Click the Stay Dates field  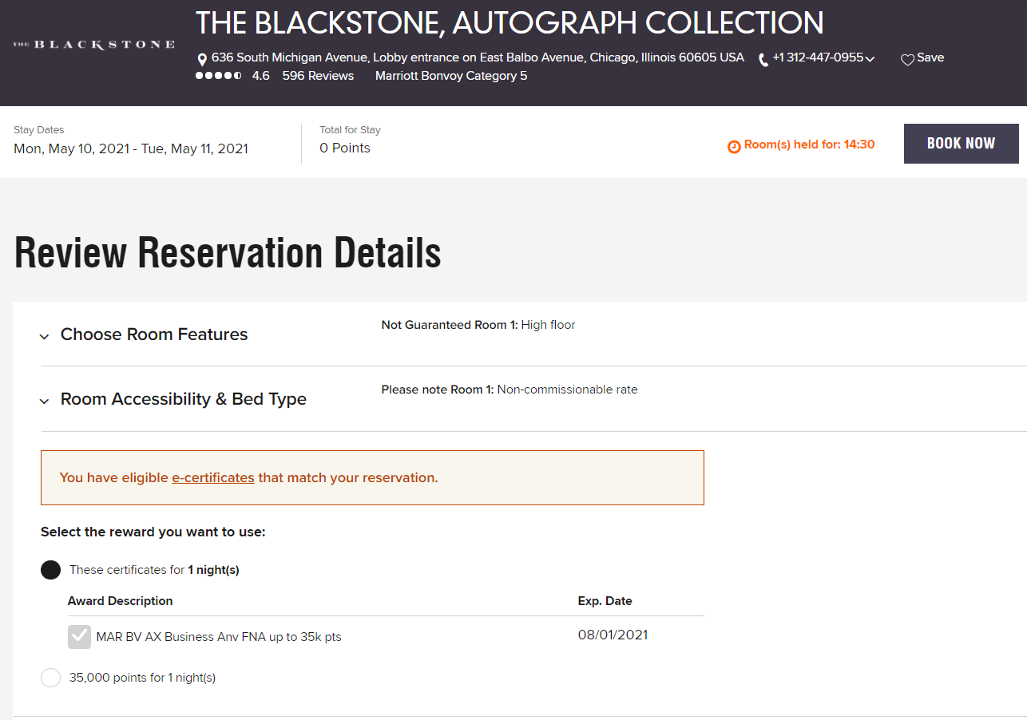pos(131,141)
